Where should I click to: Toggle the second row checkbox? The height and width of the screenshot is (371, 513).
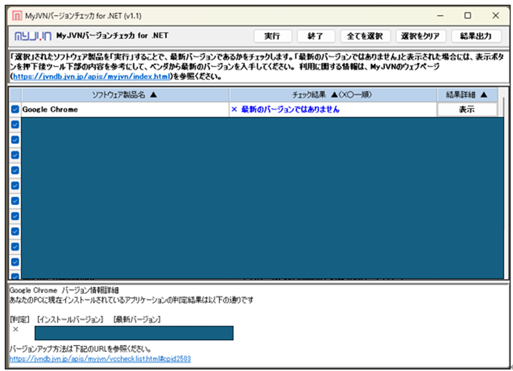click(15, 125)
